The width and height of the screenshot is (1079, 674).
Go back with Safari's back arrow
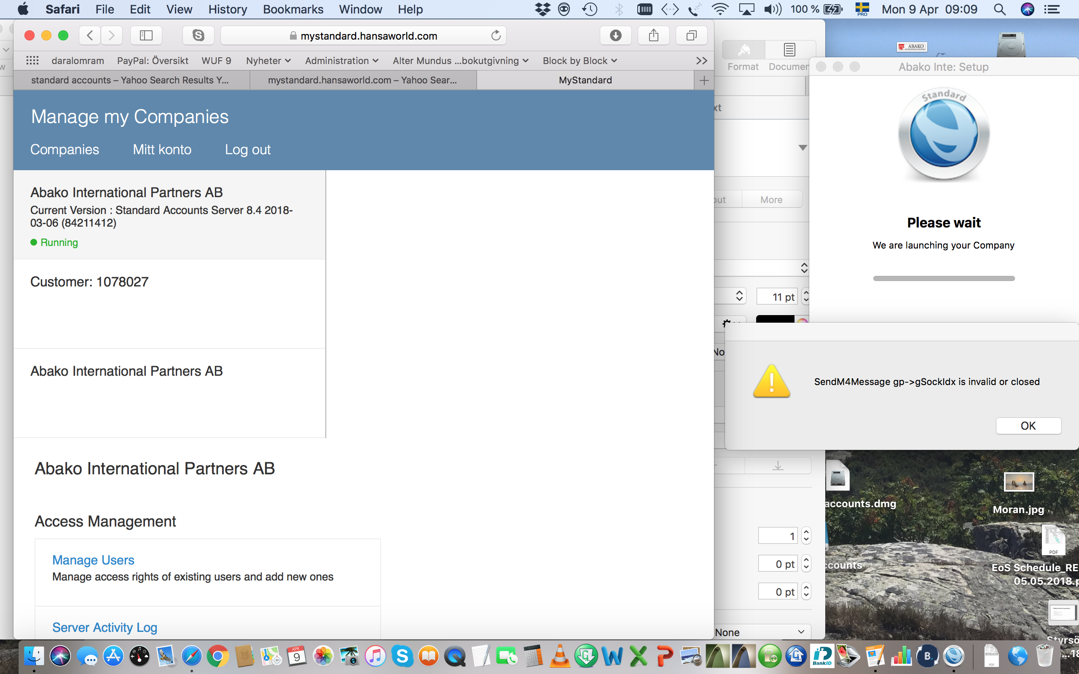[x=90, y=36]
